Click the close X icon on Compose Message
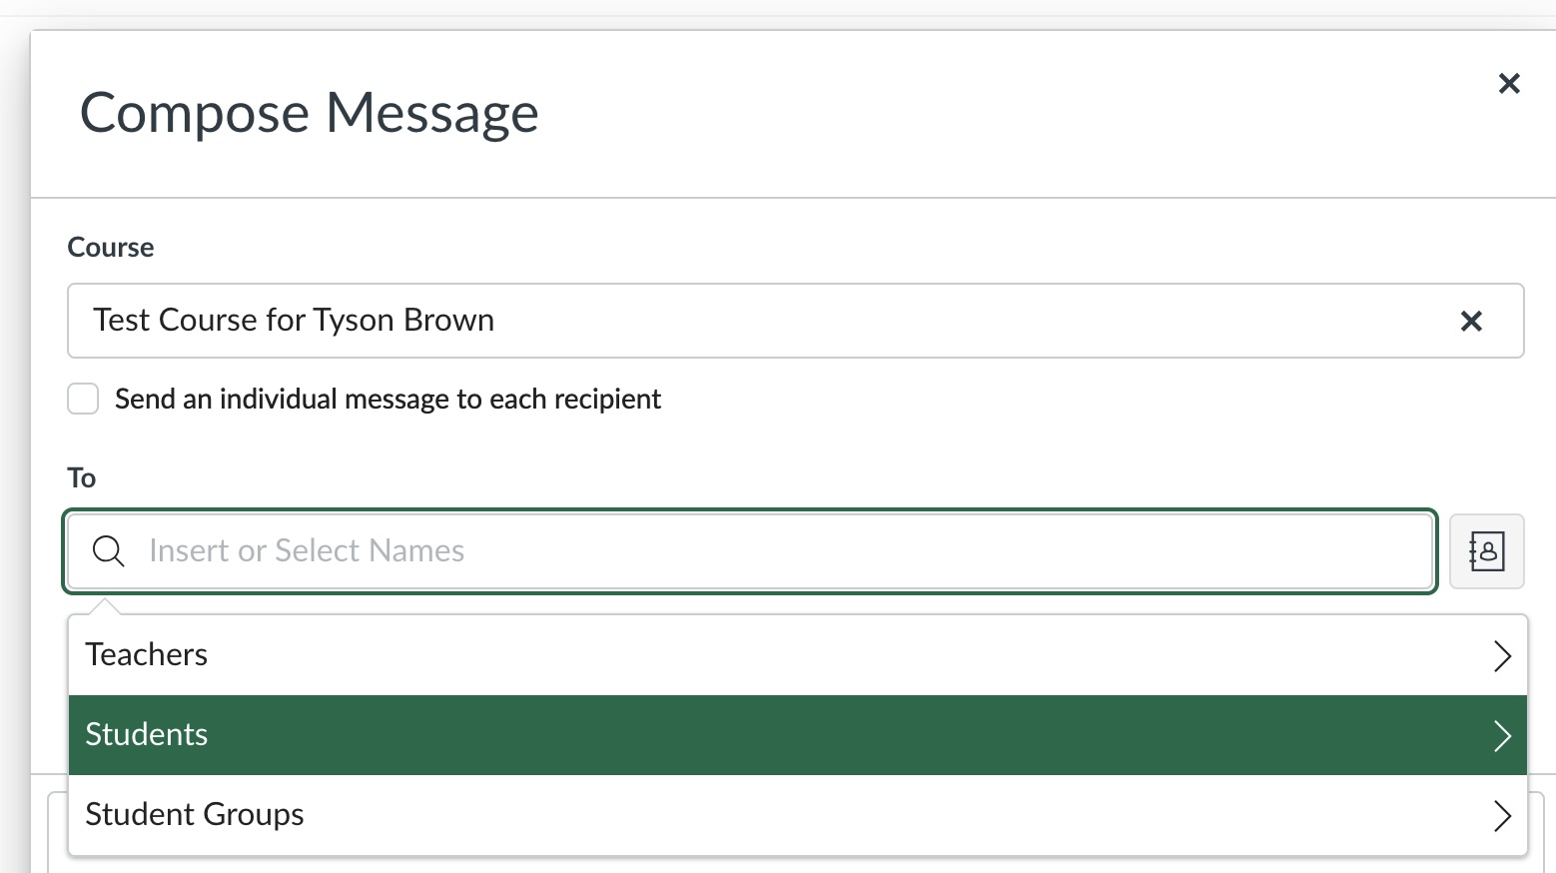This screenshot has width=1556, height=873. click(1509, 84)
